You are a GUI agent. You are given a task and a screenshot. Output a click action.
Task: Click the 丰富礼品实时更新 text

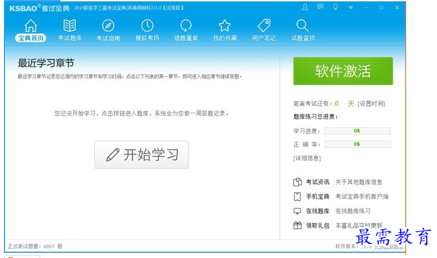tap(359, 225)
